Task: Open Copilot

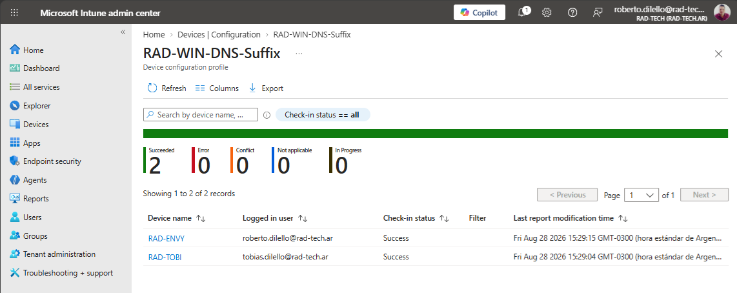Action: coord(480,13)
